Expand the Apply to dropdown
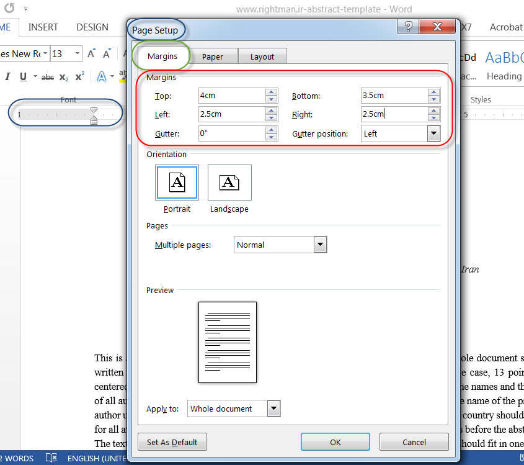524x465 pixels. coord(273,409)
